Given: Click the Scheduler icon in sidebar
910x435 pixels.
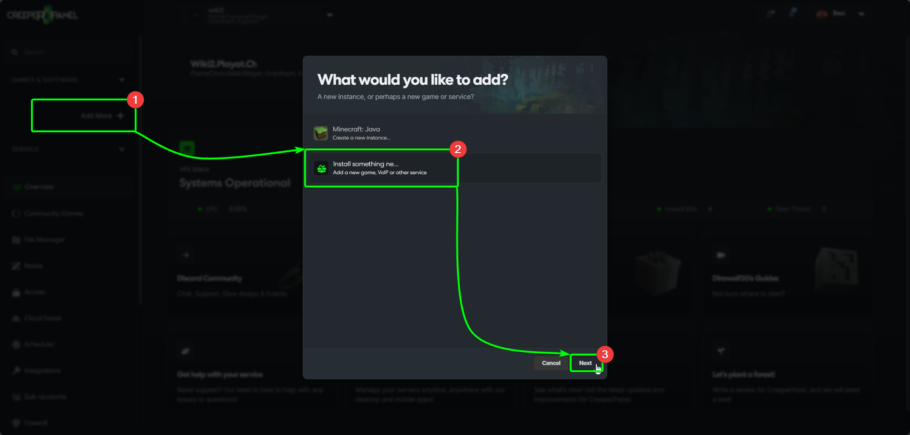Looking at the screenshot, I should tap(16, 344).
